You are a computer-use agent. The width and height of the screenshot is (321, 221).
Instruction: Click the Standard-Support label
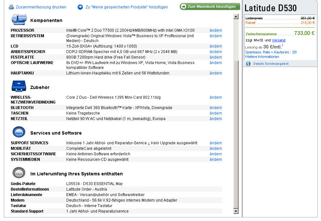point(27,211)
